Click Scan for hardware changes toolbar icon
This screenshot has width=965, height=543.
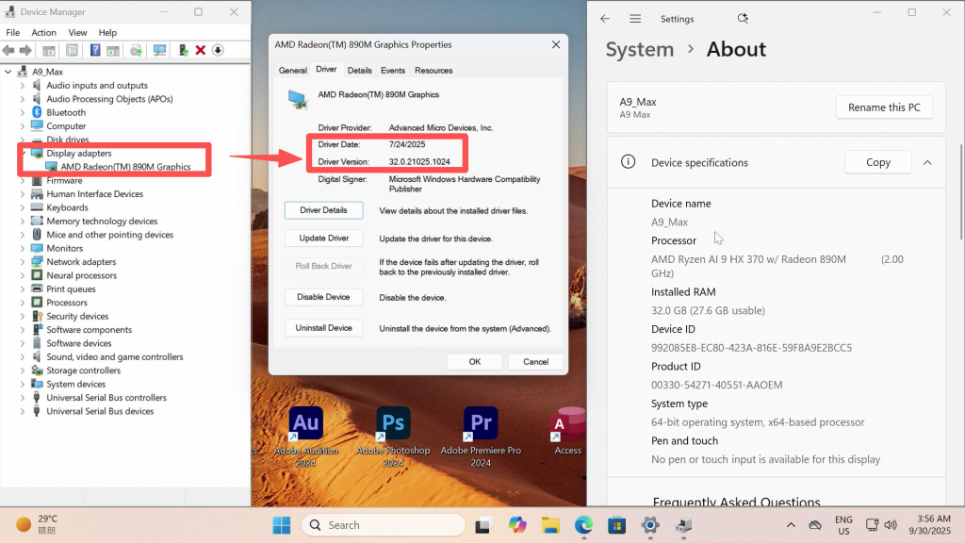click(159, 50)
